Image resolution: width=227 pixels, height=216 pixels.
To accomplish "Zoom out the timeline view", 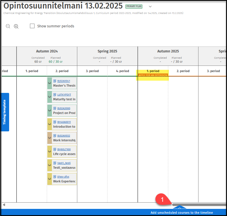I will [x=8, y=26].
